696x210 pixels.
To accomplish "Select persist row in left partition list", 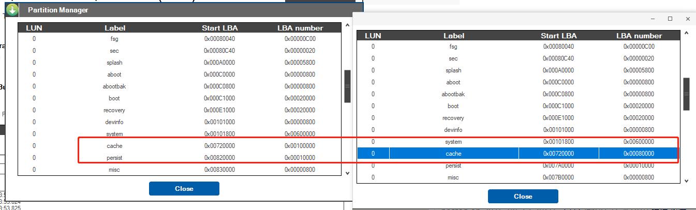I will pos(180,158).
